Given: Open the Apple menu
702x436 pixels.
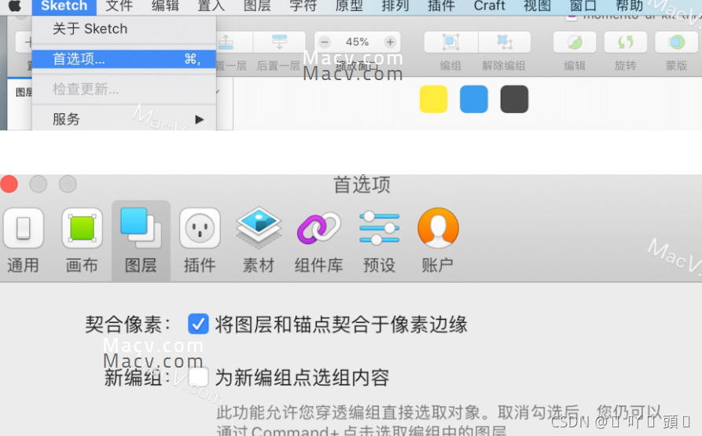Looking at the screenshot, I should tap(15, 5).
